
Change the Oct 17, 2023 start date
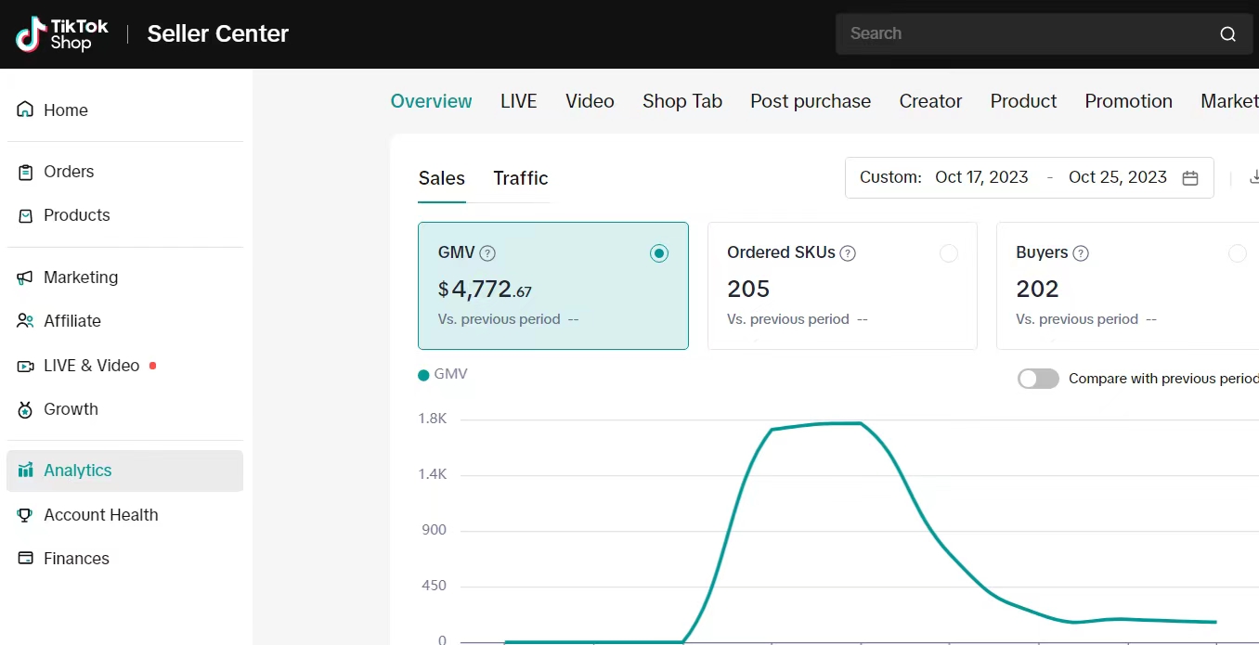(981, 177)
